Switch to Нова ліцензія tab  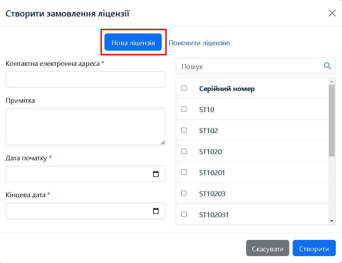click(x=133, y=43)
